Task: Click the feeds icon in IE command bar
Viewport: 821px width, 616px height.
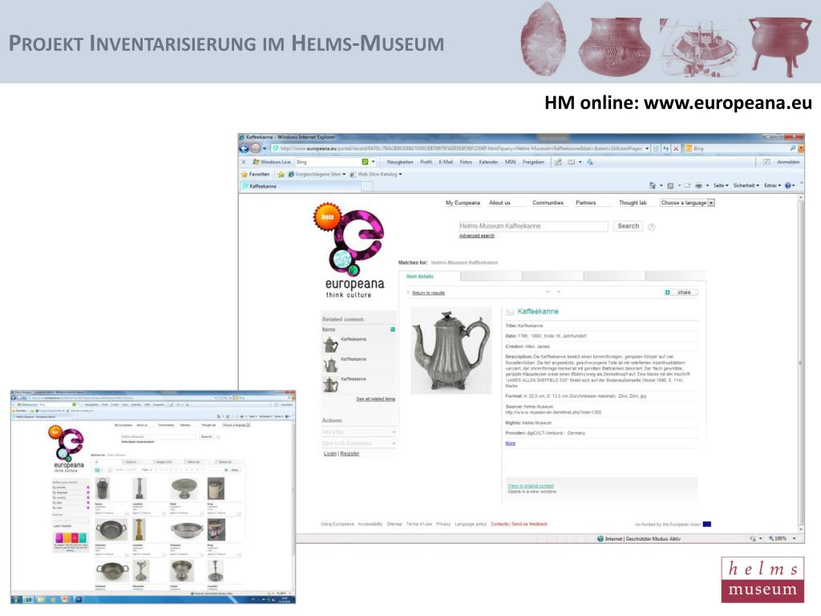Action: coord(670,185)
